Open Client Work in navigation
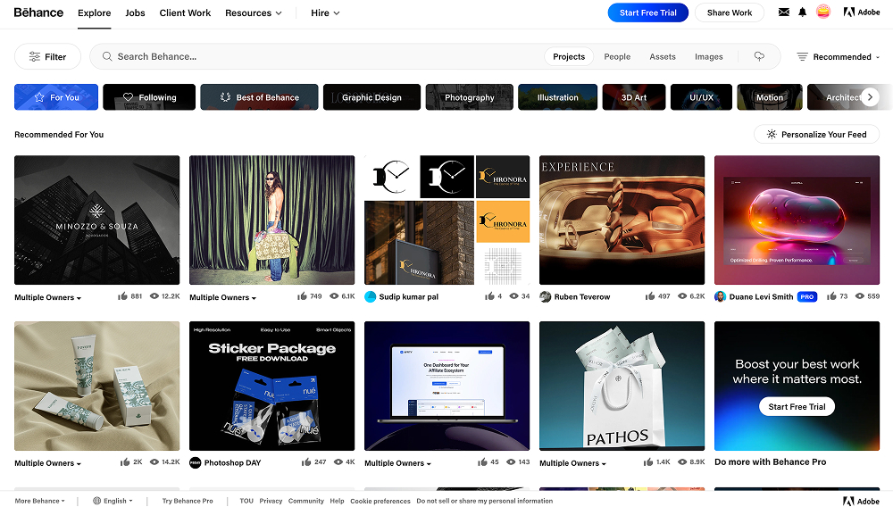This screenshot has width=893, height=507. coord(185,12)
